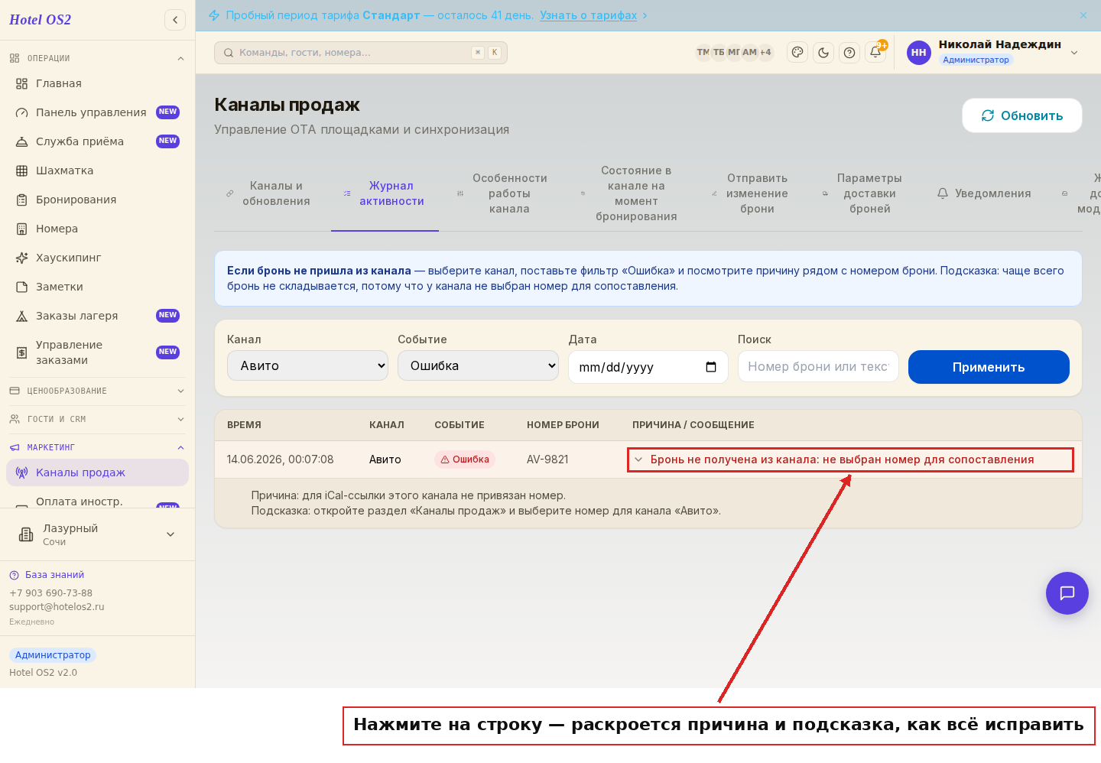Click the command search field
The image size is (1101, 763).
[361, 53]
